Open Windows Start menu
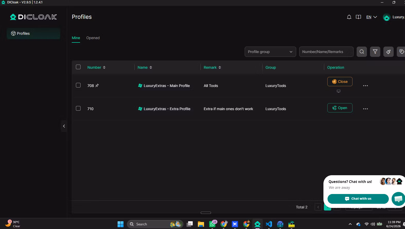 click(120, 224)
